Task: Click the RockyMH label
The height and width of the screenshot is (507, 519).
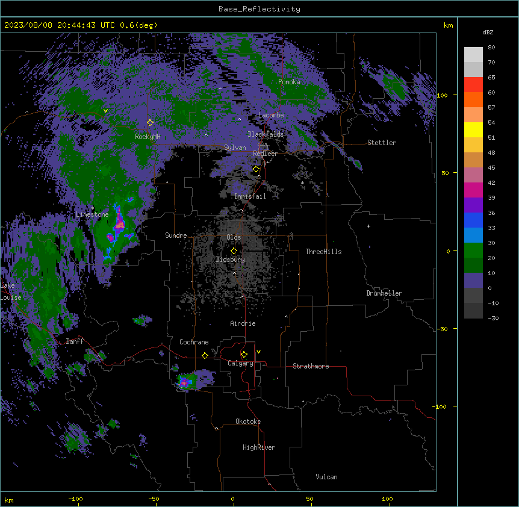Action: (x=148, y=137)
